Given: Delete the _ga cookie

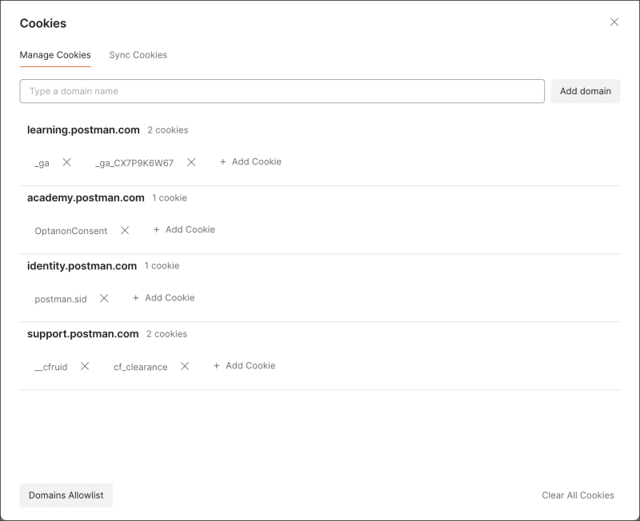Looking at the screenshot, I should [x=67, y=162].
